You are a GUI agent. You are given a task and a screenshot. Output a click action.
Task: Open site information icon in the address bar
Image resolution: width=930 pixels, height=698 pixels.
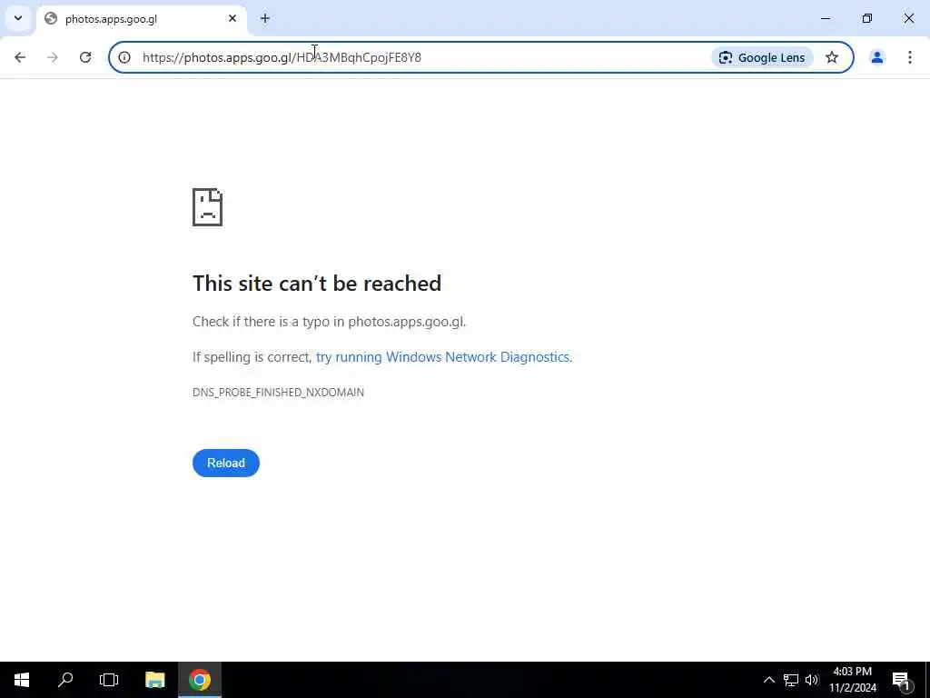coord(124,57)
